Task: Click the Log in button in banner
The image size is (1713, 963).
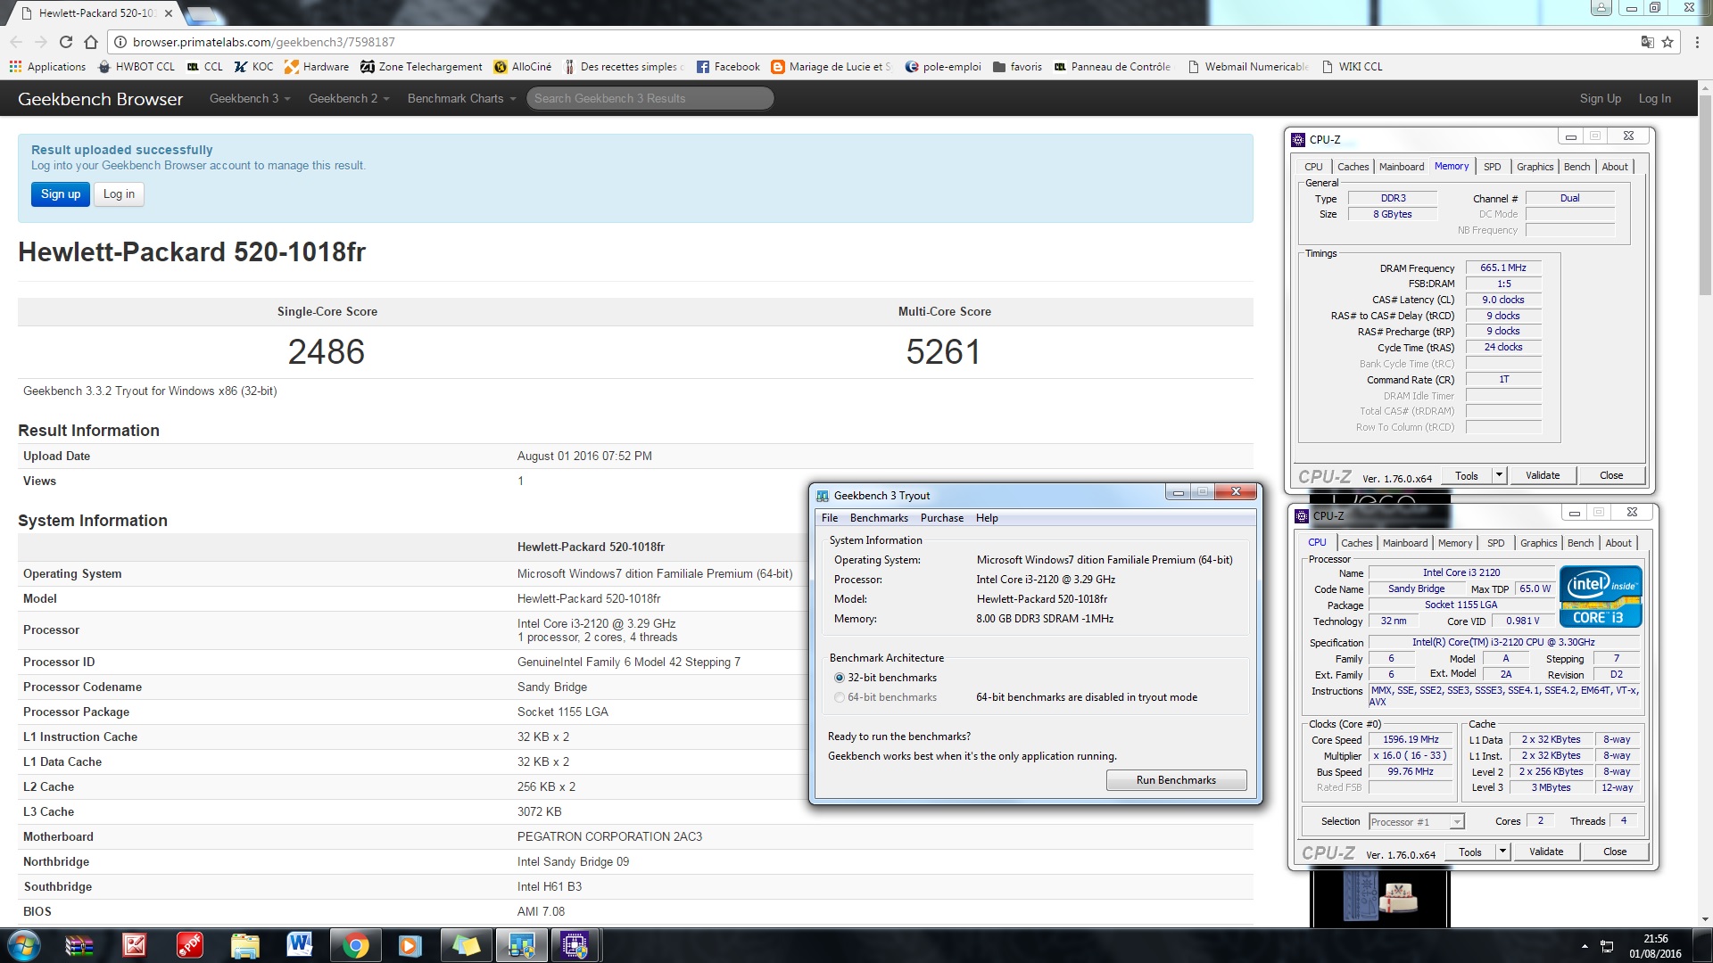Action: [119, 194]
